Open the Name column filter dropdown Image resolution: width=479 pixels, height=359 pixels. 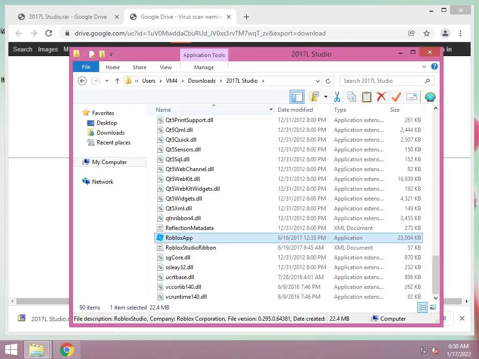tap(271, 109)
